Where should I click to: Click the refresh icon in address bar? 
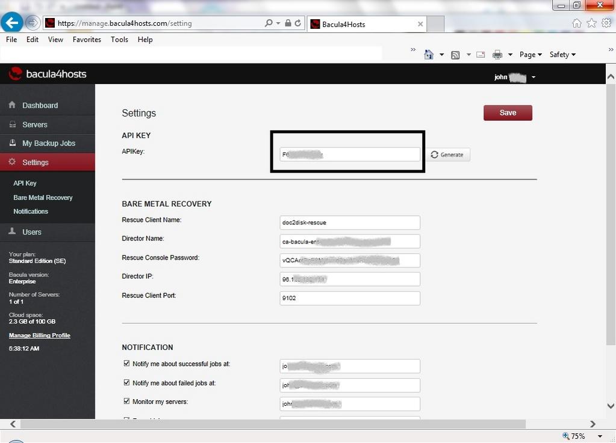click(x=298, y=23)
